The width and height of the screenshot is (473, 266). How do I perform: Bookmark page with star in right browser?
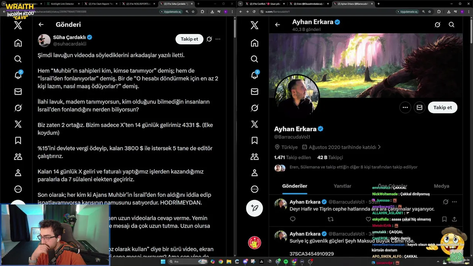coord(429,11)
